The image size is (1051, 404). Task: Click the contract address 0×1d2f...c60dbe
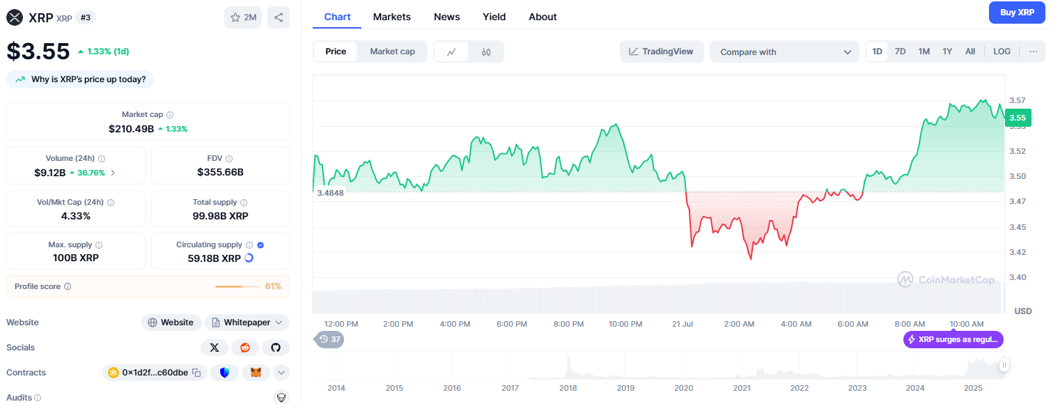coord(155,373)
